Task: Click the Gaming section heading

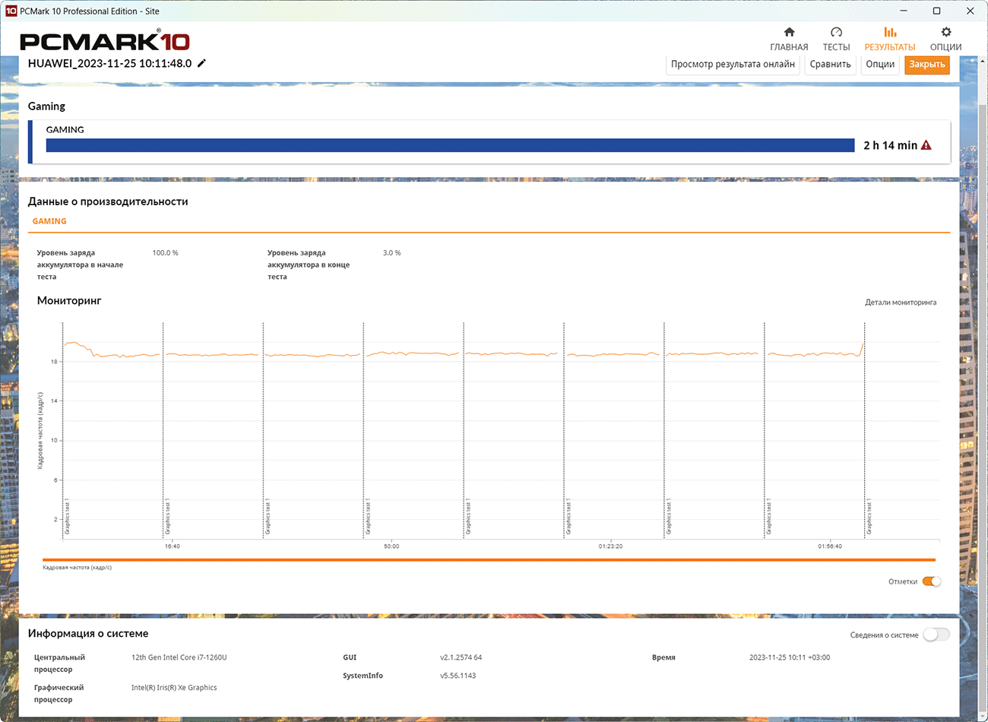Action: [x=46, y=106]
